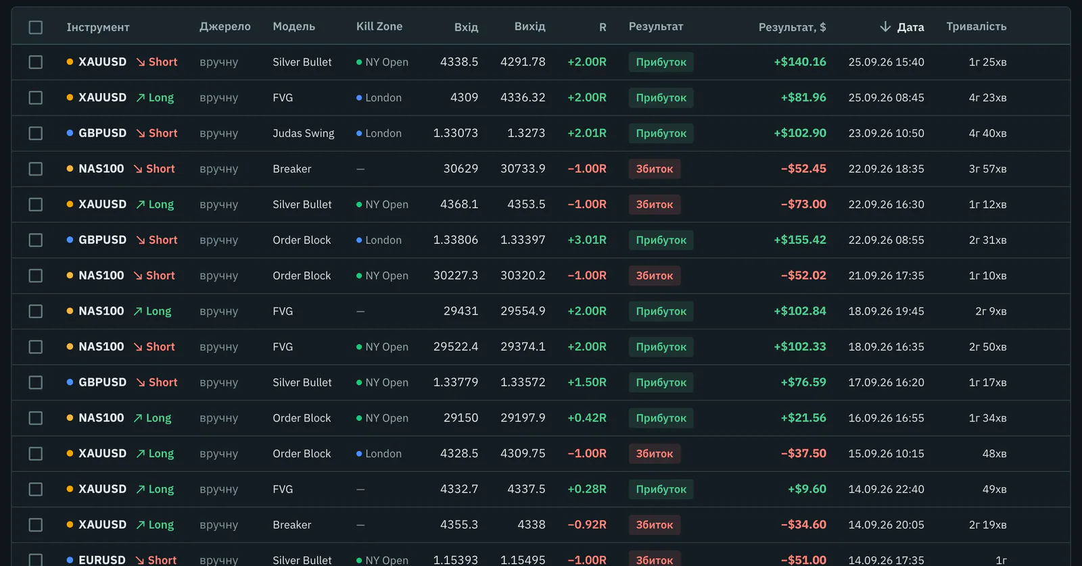Click the sort arrow icon beside Дата header
Screen dimensions: 1082x566
(885, 26)
